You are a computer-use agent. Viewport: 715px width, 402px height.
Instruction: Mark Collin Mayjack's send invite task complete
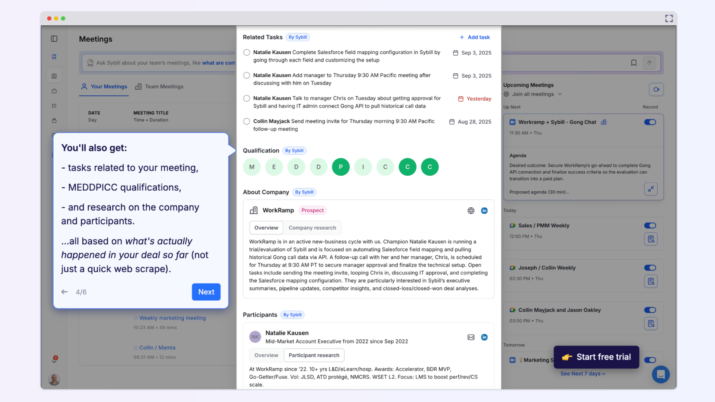click(247, 121)
